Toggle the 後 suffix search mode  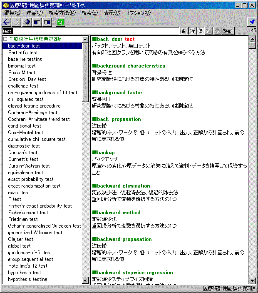pyautogui.click(x=192, y=31)
